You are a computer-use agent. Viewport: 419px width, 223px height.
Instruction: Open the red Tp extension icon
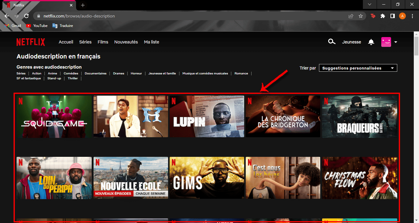(373, 16)
